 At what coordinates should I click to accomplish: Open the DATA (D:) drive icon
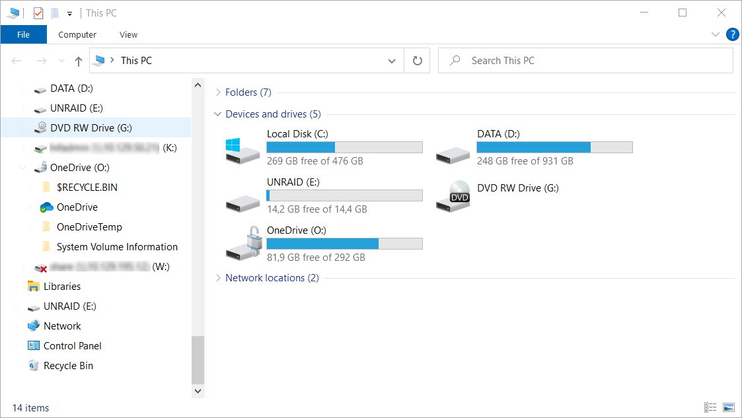pos(453,155)
